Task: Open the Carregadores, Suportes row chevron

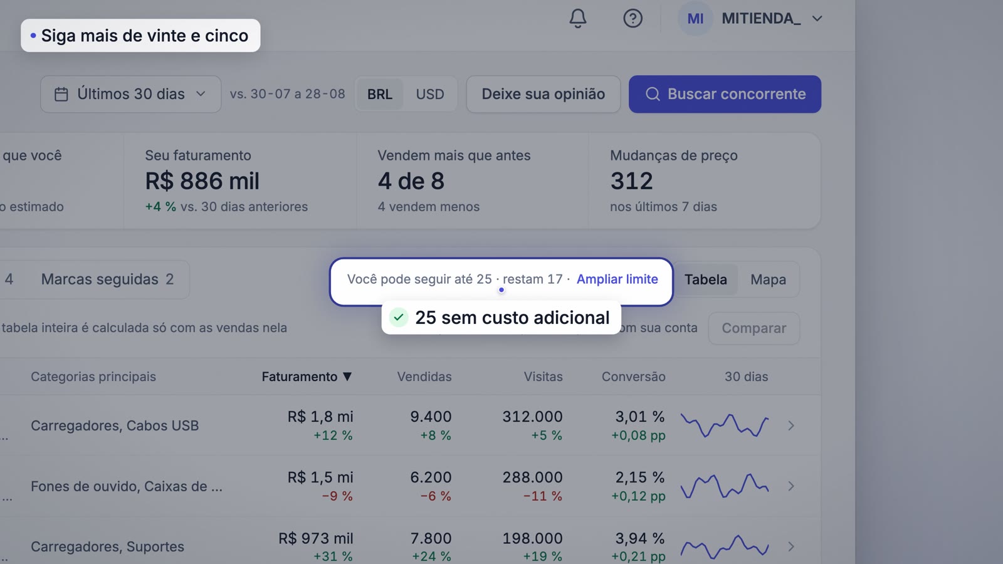Action: pyautogui.click(x=791, y=546)
